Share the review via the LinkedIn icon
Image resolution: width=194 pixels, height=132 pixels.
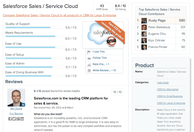click(22, 119)
